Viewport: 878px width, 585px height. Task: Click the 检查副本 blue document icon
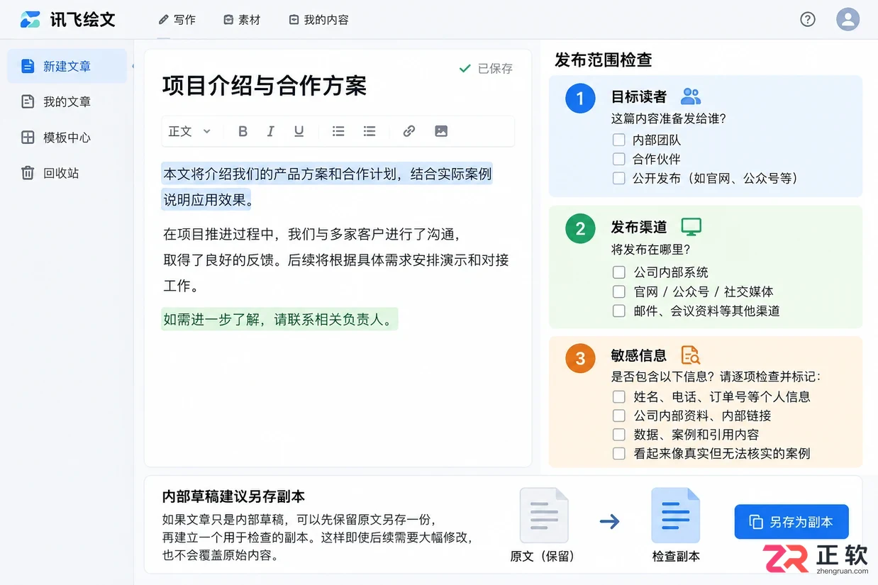[676, 515]
